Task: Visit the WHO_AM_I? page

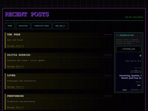Action: 60,26
